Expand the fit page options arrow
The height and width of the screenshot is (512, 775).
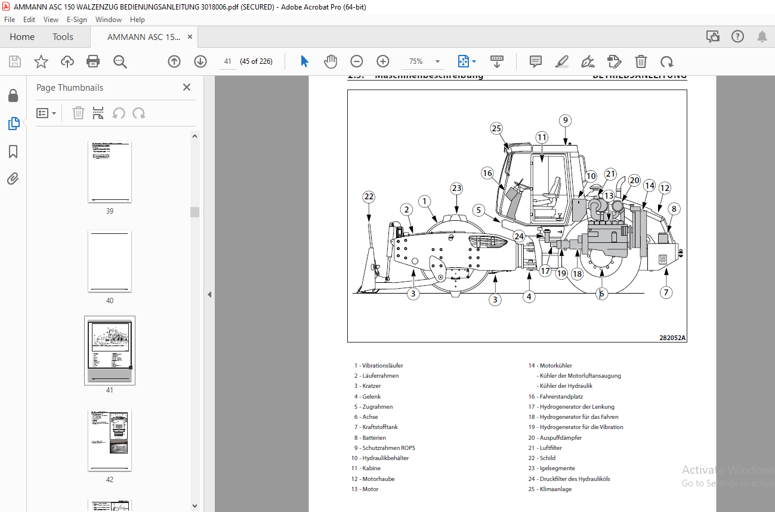[474, 61]
